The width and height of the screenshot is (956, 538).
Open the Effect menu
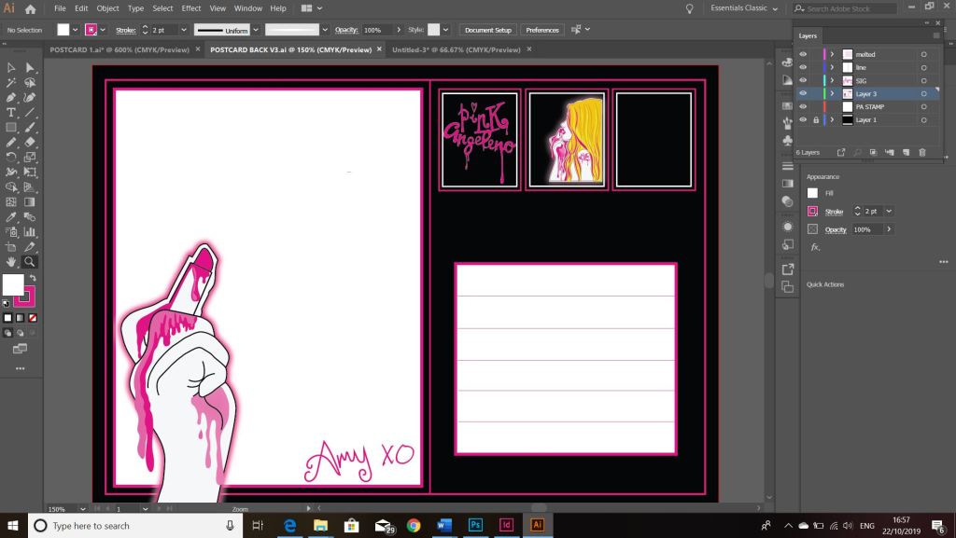(x=191, y=8)
